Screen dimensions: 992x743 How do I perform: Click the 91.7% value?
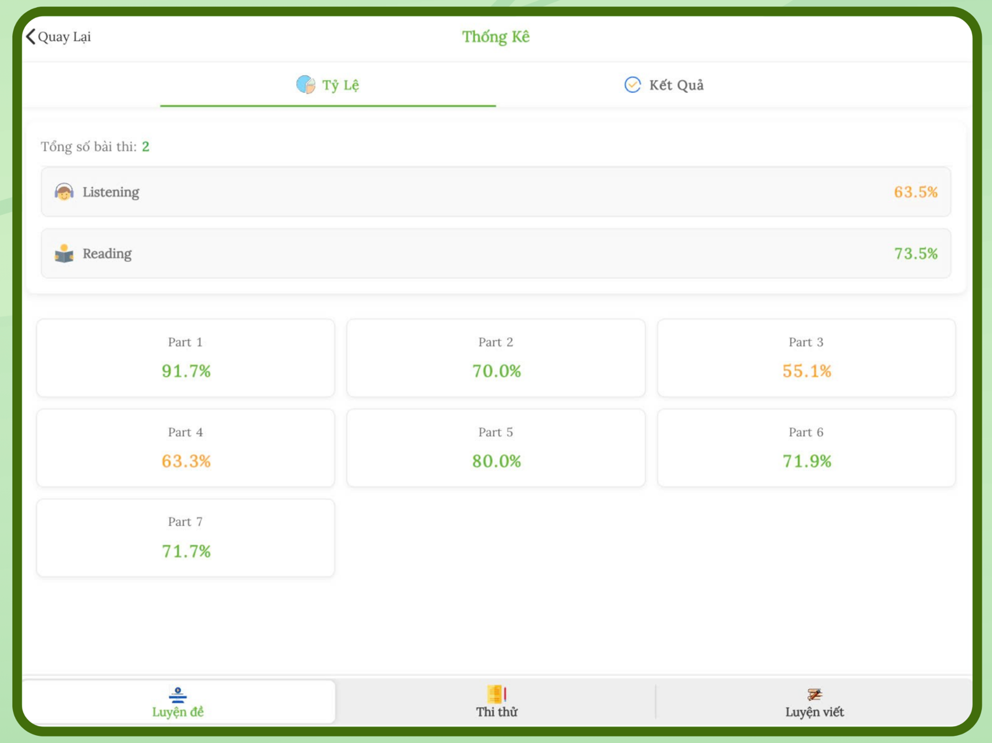click(186, 371)
